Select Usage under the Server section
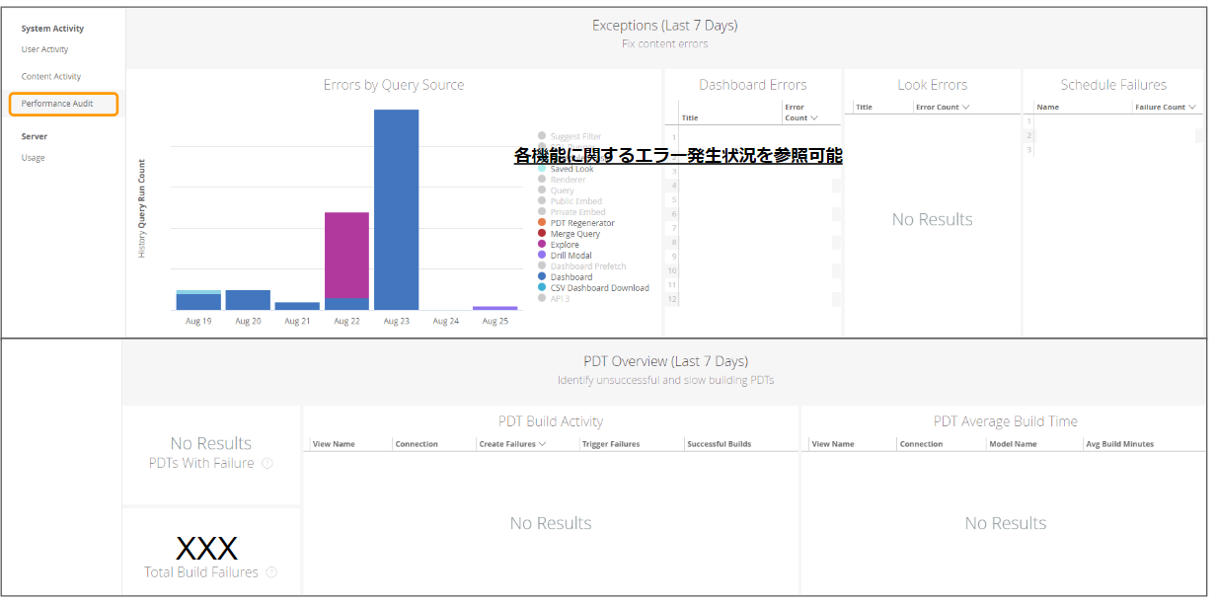The width and height of the screenshot is (1216, 604). coord(33,157)
